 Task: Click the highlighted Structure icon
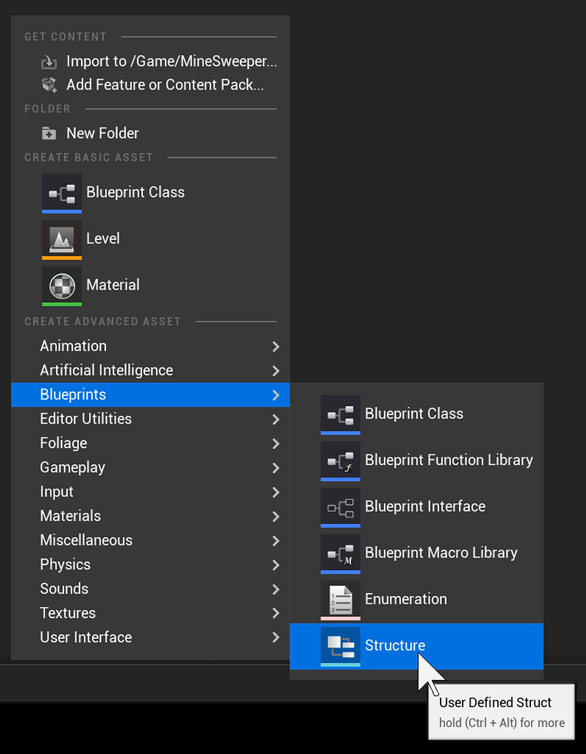coord(340,647)
